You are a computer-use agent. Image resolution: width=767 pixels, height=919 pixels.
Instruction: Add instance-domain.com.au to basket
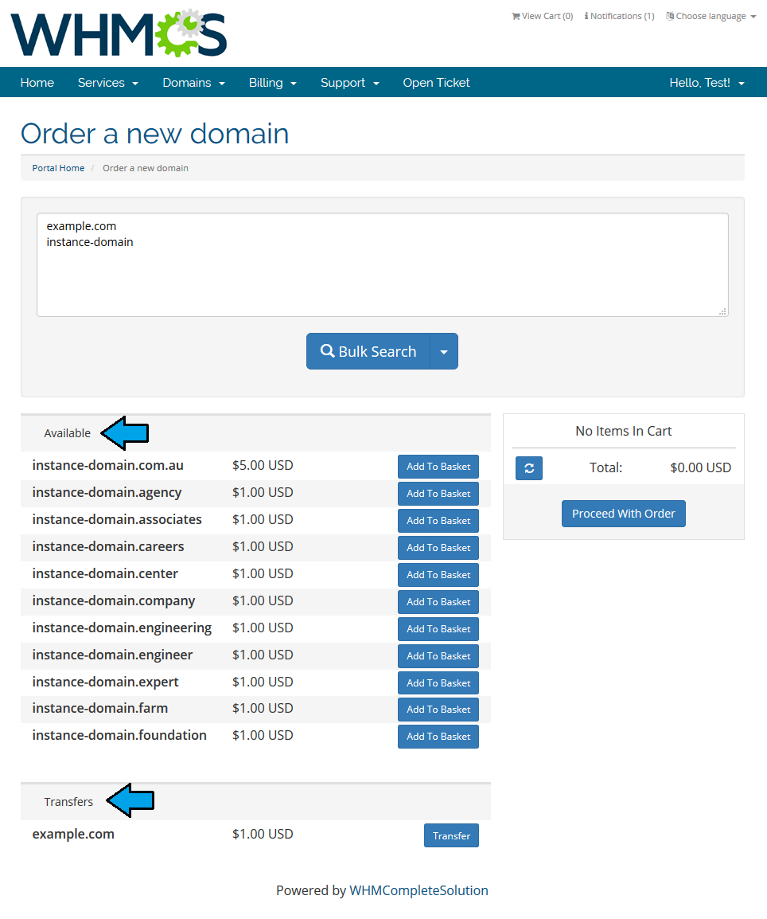pos(438,467)
